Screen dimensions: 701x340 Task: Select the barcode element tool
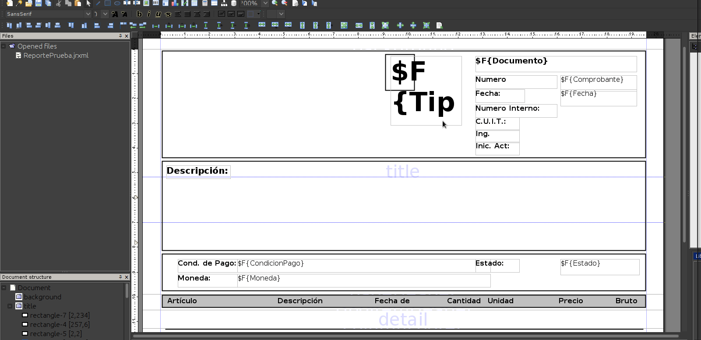pos(156,3)
